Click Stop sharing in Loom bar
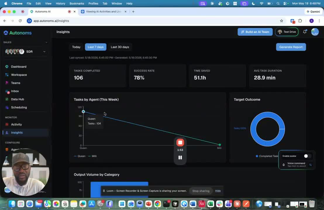The image size is (324, 210). click(x=201, y=191)
